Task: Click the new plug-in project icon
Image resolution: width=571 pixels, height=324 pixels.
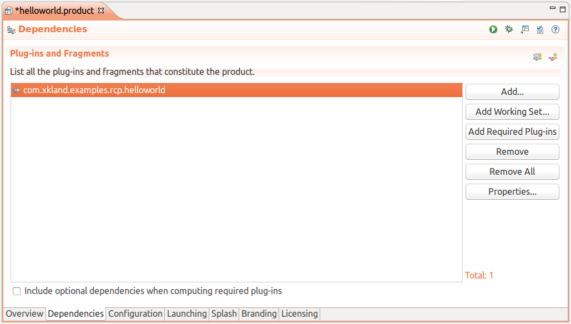Action: pyautogui.click(x=537, y=57)
